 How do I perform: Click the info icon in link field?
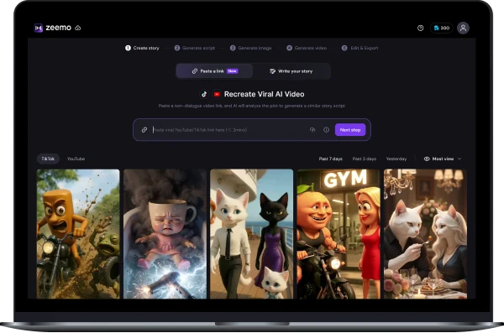tap(326, 130)
